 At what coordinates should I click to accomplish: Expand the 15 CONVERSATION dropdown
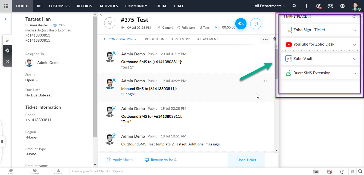point(120,39)
